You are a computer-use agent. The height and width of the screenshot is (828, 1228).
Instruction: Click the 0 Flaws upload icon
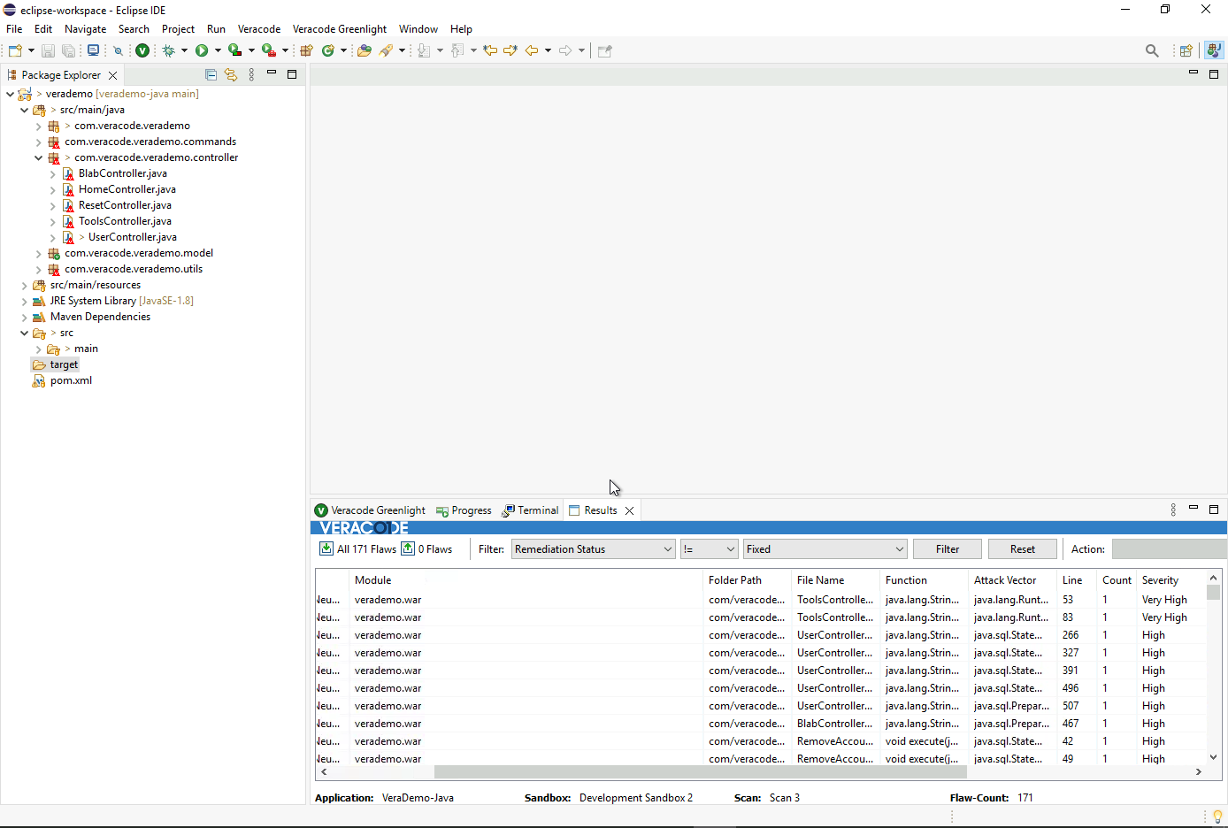408,548
